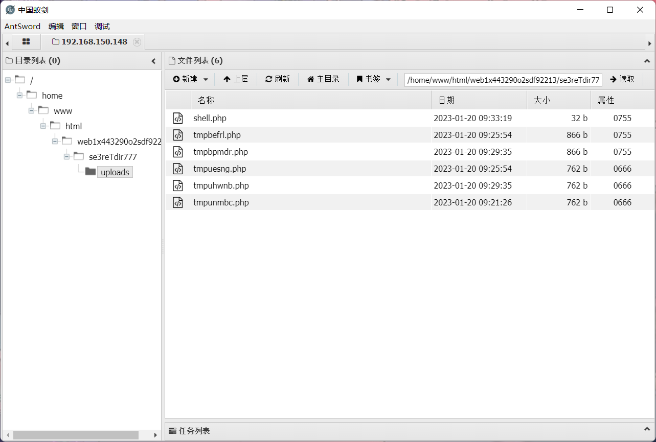Select the www folder in tree
Screen dimensions: 656x442
click(63, 111)
